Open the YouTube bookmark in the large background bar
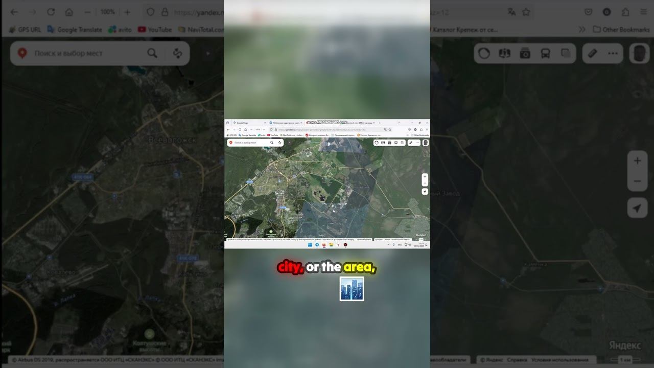The width and height of the screenshot is (654, 368). (x=155, y=30)
